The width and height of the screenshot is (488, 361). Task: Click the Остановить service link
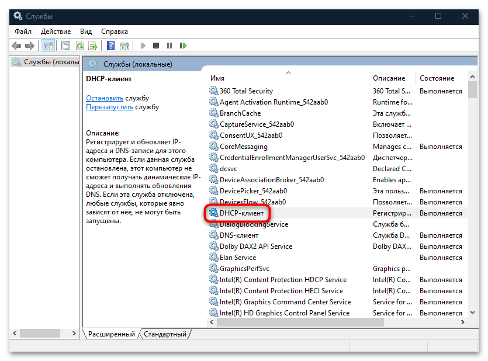[x=105, y=98]
